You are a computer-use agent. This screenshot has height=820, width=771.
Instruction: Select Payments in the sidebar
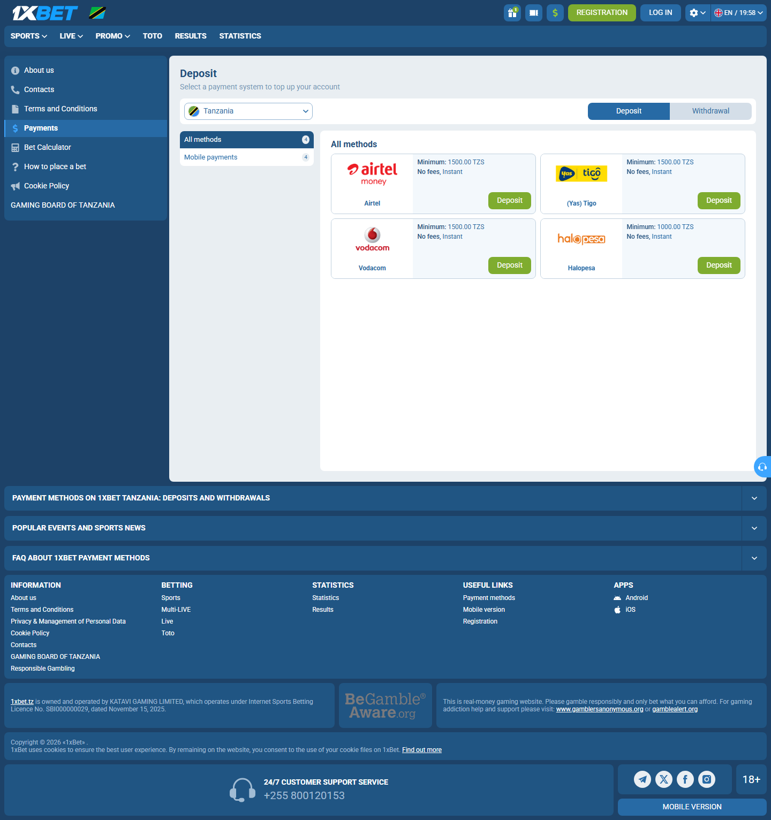[x=86, y=128]
